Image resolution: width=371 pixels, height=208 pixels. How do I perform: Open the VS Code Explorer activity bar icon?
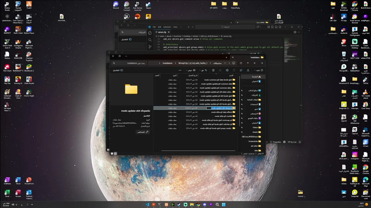tap(150, 33)
